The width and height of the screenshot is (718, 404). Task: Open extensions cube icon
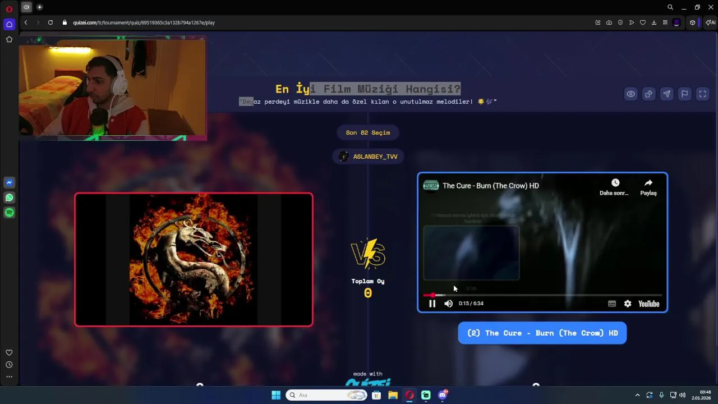coord(693,22)
